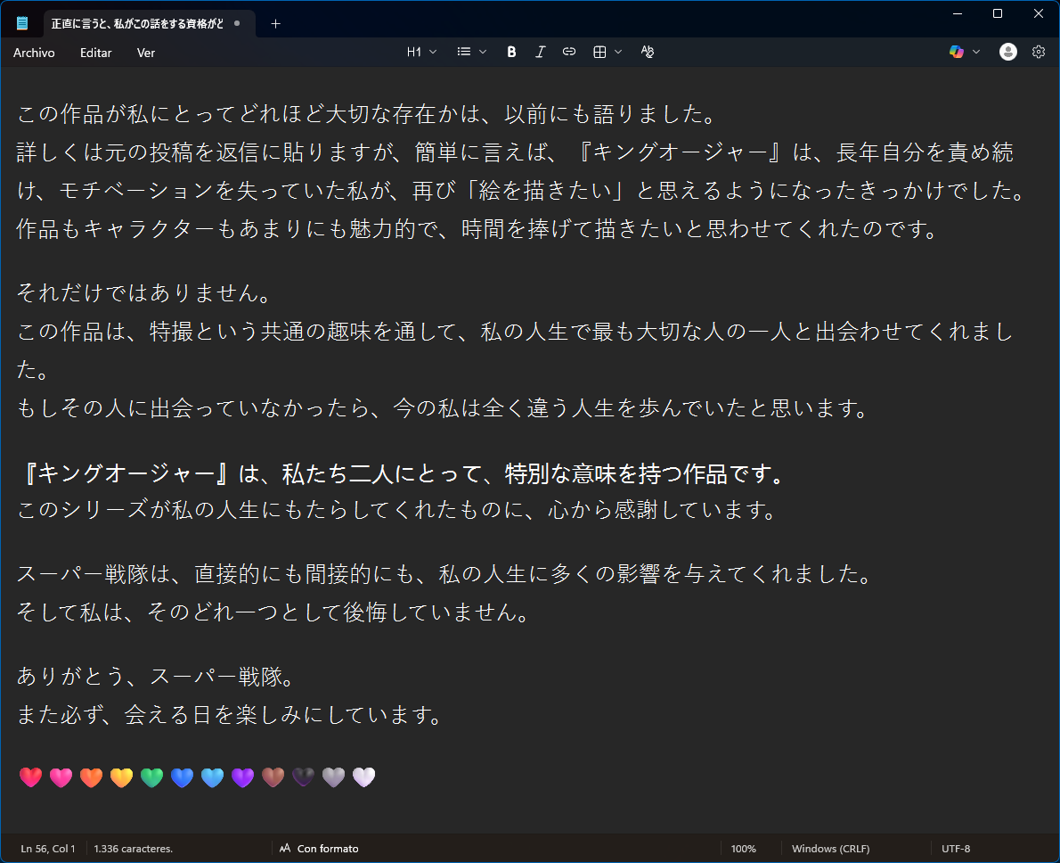Create a new tab with the plus button
The image size is (1060, 863).
click(x=275, y=23)
